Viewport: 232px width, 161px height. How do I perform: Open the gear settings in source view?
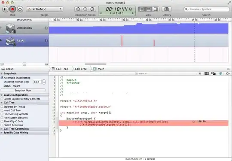point(228,73)
